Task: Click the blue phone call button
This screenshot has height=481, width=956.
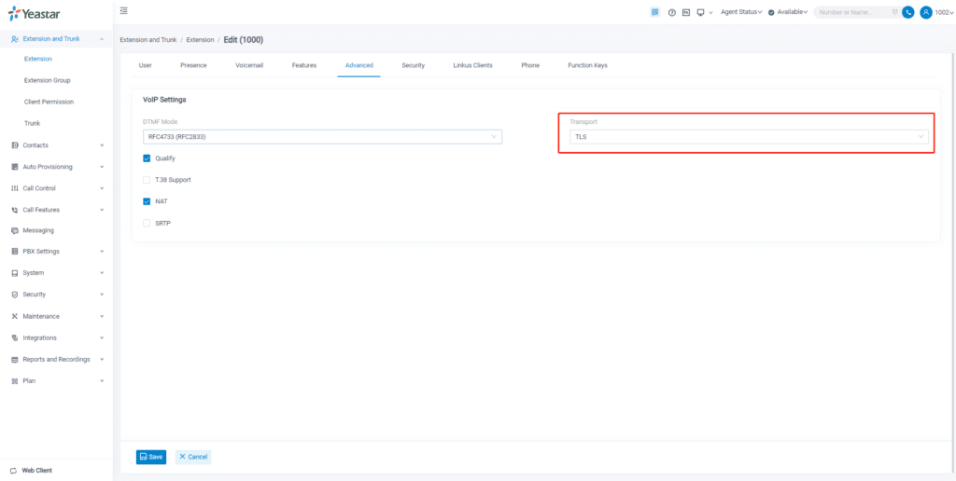Action: point(907,12)
